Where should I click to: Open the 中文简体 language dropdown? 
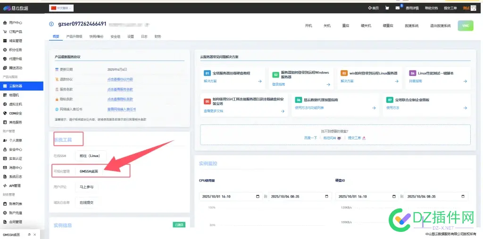61,8
